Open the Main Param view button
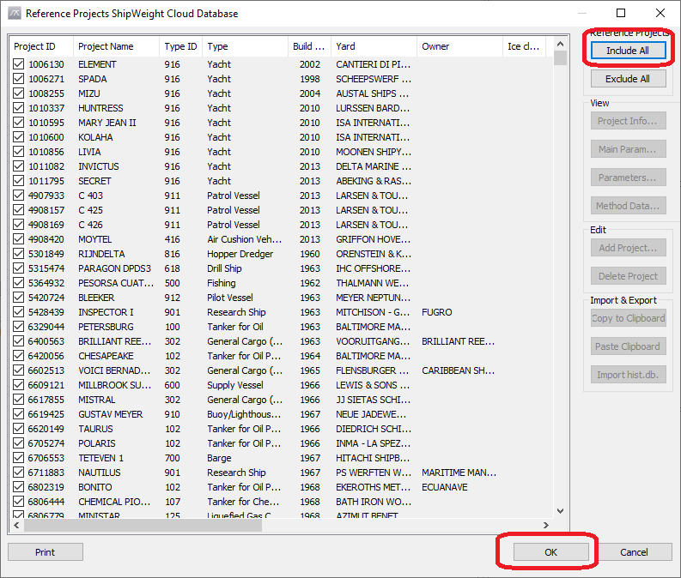This screenshot has height=578, width=681. [628, 149]
